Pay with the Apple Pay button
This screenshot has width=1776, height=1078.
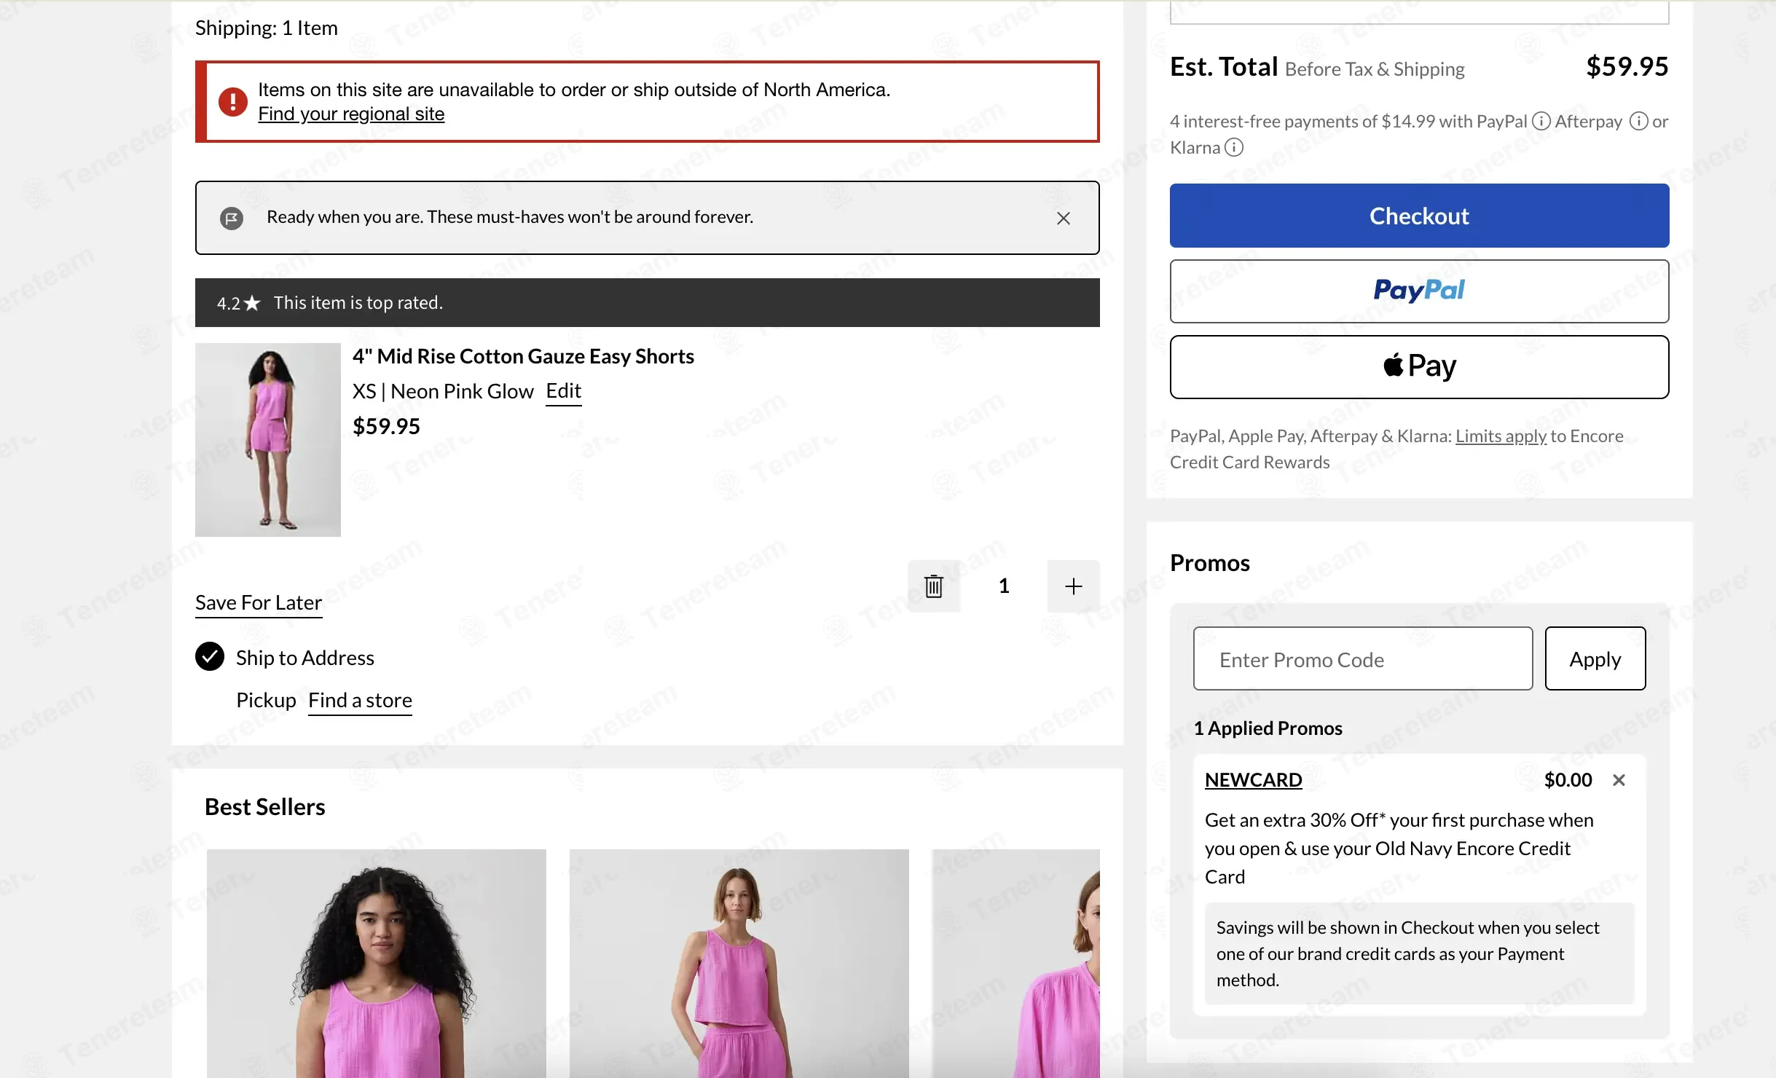[1419, 367]
